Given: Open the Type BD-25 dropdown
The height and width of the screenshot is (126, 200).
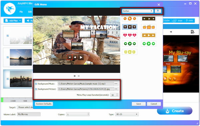Looking at the screenshot, I should pyautogui.click(x=127, y=114).
